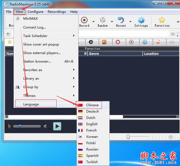Select the record circle tab icon

pos(131,42)
